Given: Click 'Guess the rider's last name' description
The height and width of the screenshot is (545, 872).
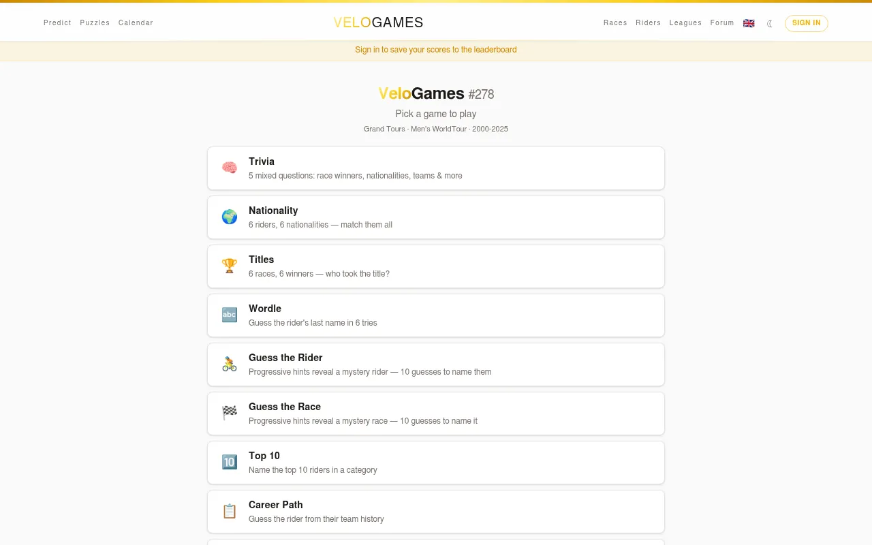Looking at the screenshot, I should (313, 323).
